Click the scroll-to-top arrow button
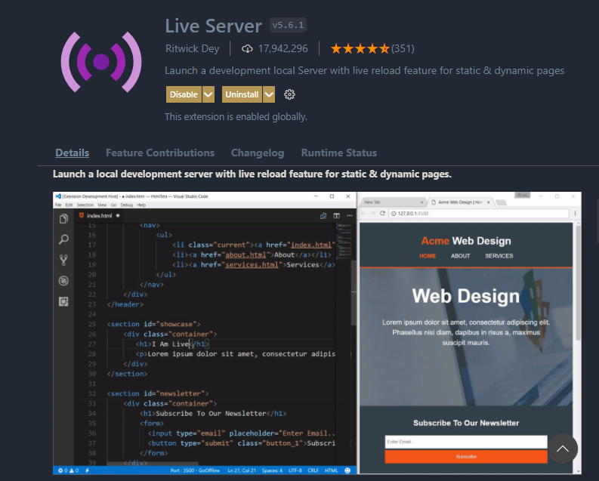 click(562, 449)
